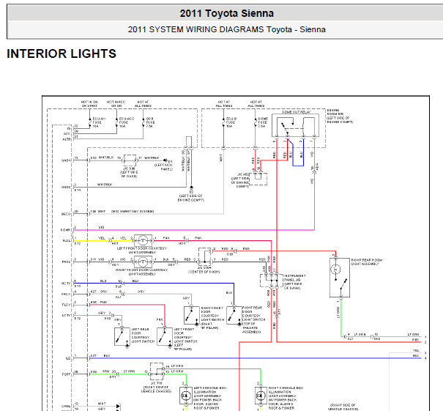Select the "HOT IN ON OR START" label
443x411 pixels.
pyautogui.click(x=89, y=104)
